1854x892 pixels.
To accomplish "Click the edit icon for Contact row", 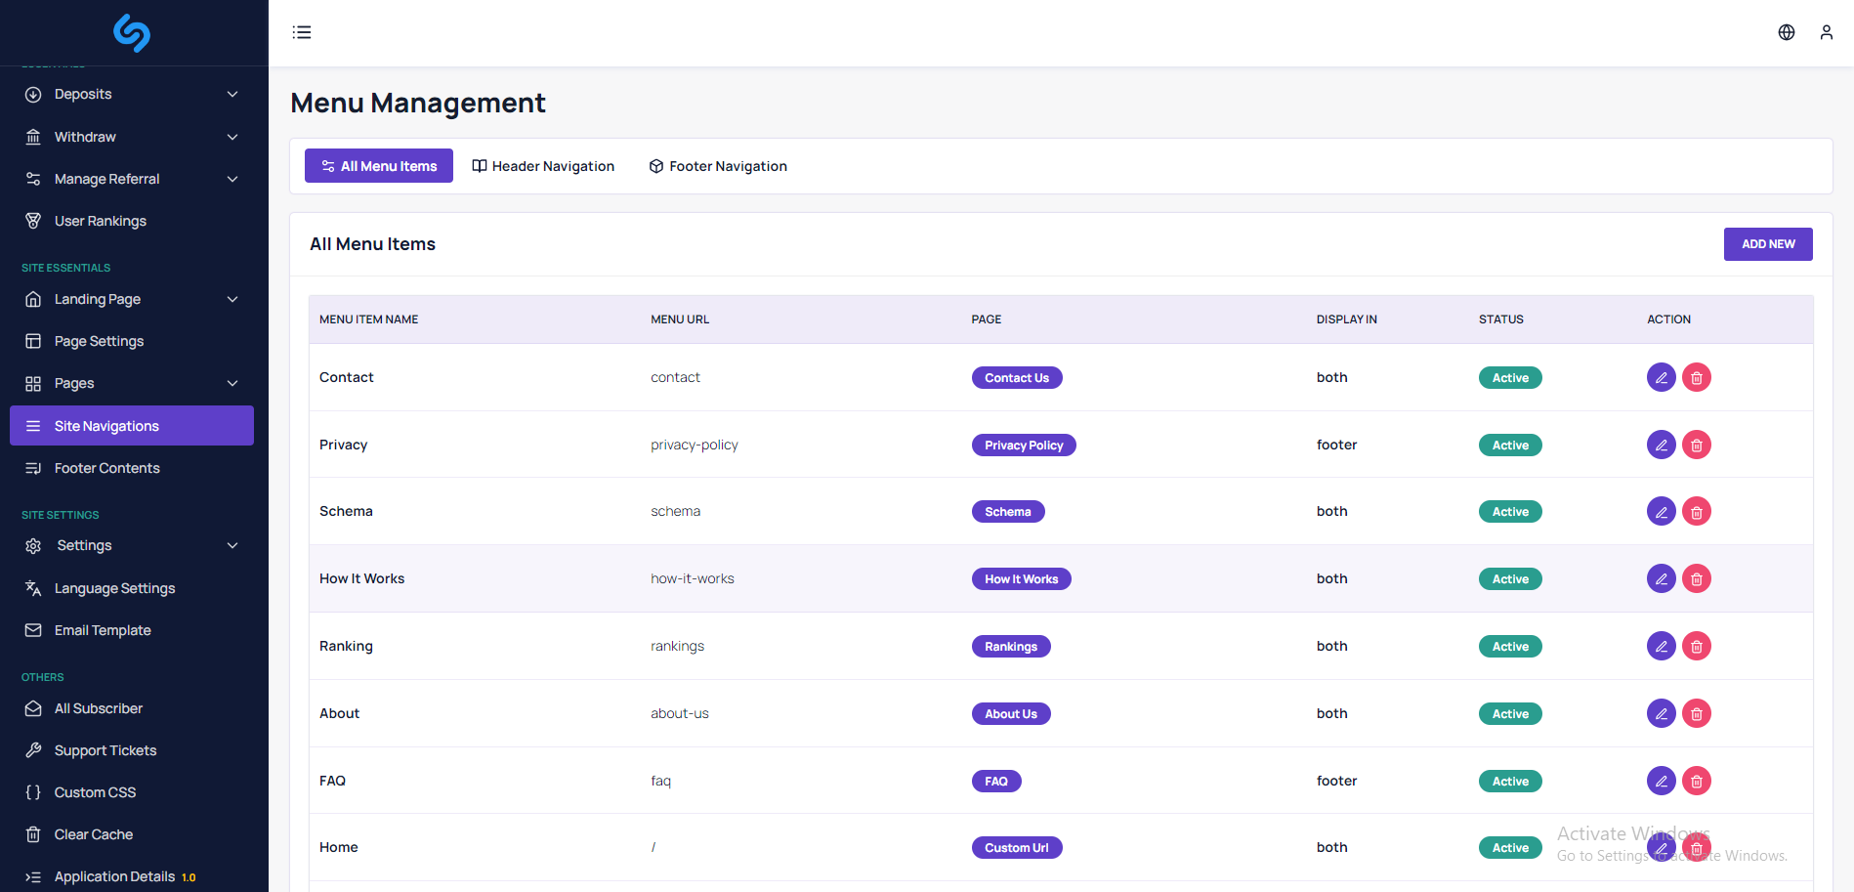I will (1661, 377).
